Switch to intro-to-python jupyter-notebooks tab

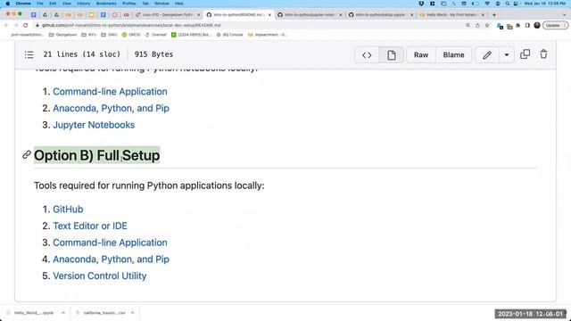310,15
